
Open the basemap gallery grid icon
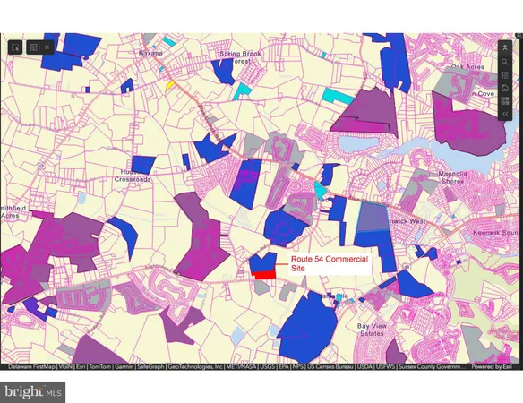[505, 100]
